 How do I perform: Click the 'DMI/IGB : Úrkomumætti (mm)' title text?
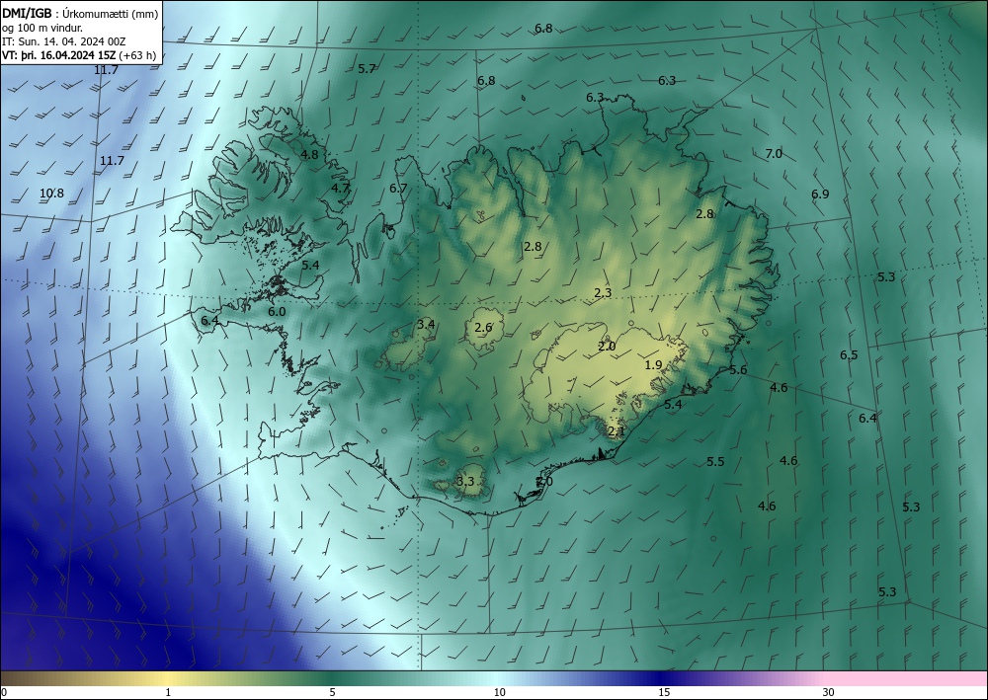click(80, 15)
